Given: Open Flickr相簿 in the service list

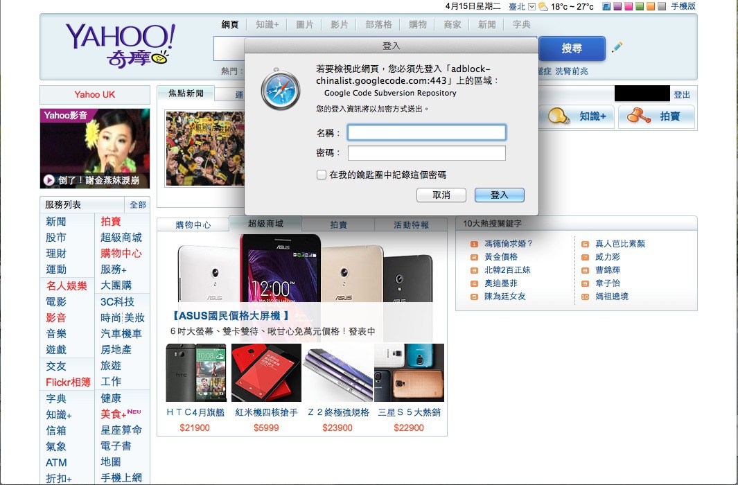Looking at the screenshot, I should [x=68, y=382].
